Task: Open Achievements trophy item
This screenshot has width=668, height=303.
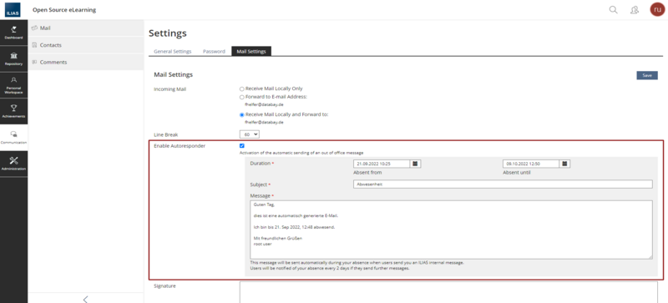Action: pos(13,111)
